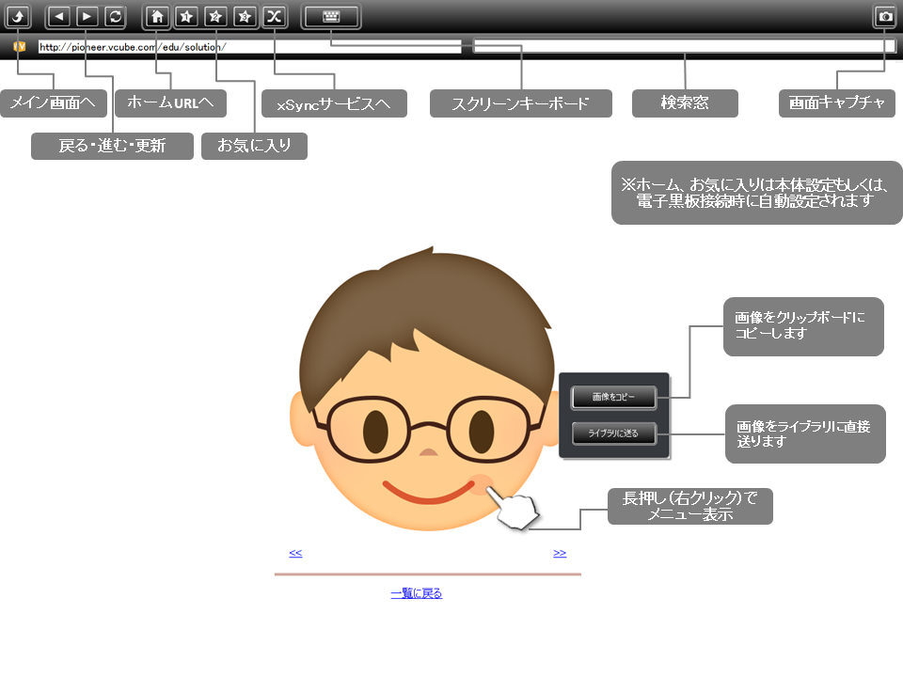Screen dimensions: 903x677
Task: Show the on-screen keyboard
Action: [330, 16]
